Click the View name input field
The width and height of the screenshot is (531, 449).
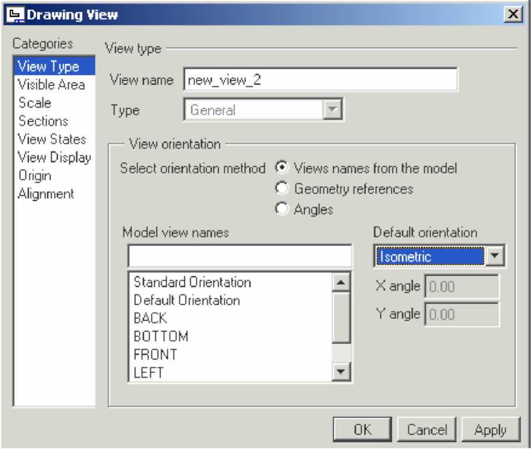(x=320, y=80)
